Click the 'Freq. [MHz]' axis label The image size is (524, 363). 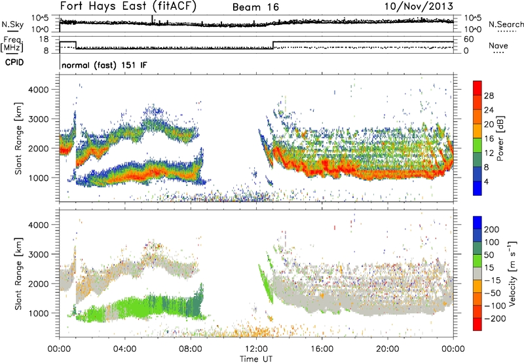click(x=12, y=43)
